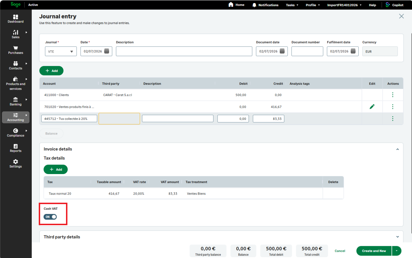This screenshot has height=258, width=412.
Task: Click Add button under Tax details
Action: (x=56, y=170)
